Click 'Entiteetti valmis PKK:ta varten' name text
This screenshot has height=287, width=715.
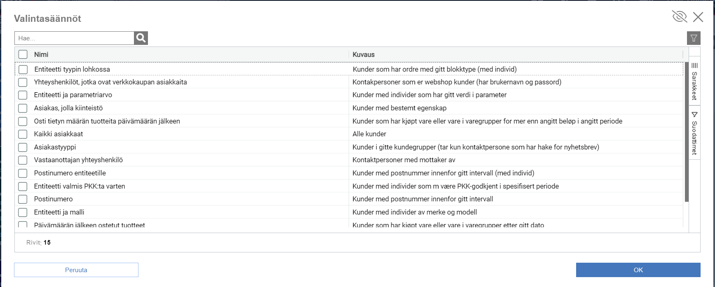point(80,186)
